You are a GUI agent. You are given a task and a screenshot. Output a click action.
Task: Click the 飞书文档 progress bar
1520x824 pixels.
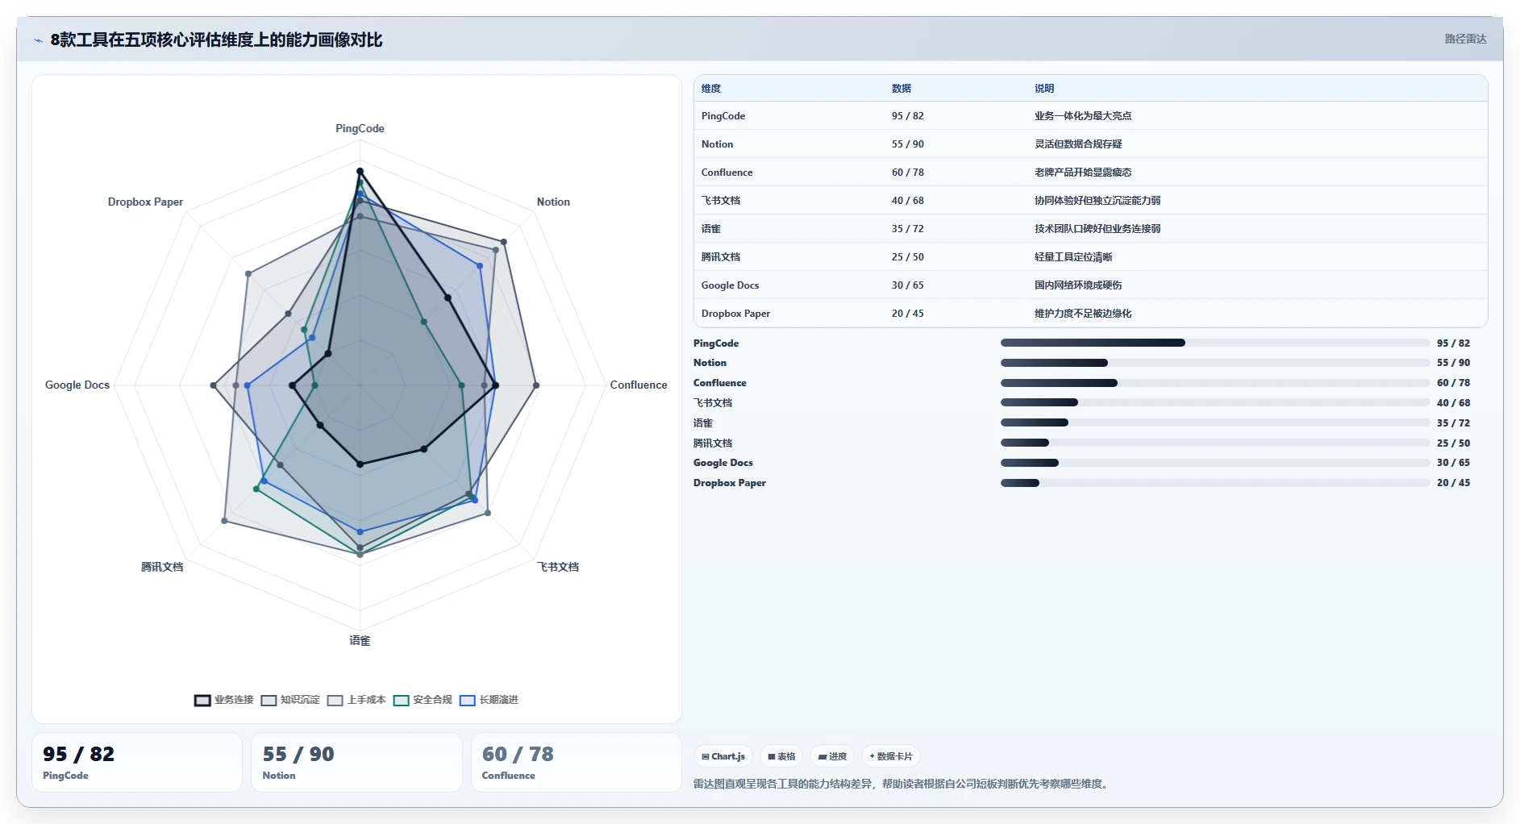click(x=1215, y=402)
